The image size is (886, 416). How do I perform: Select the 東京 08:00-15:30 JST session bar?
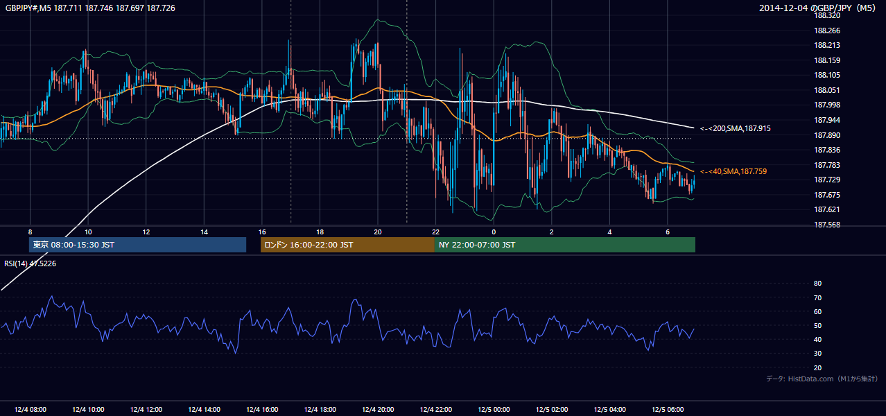tap(137, 245)
